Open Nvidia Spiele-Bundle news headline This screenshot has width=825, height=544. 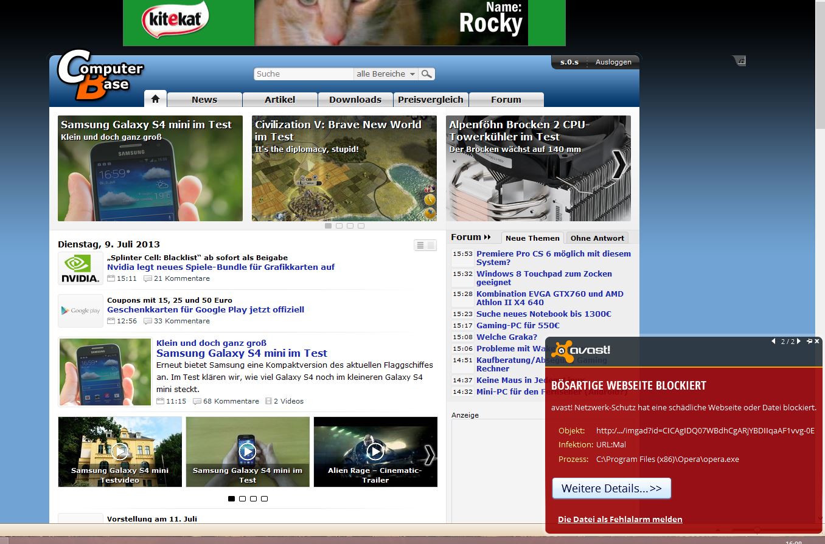click(x=221, y=267)
